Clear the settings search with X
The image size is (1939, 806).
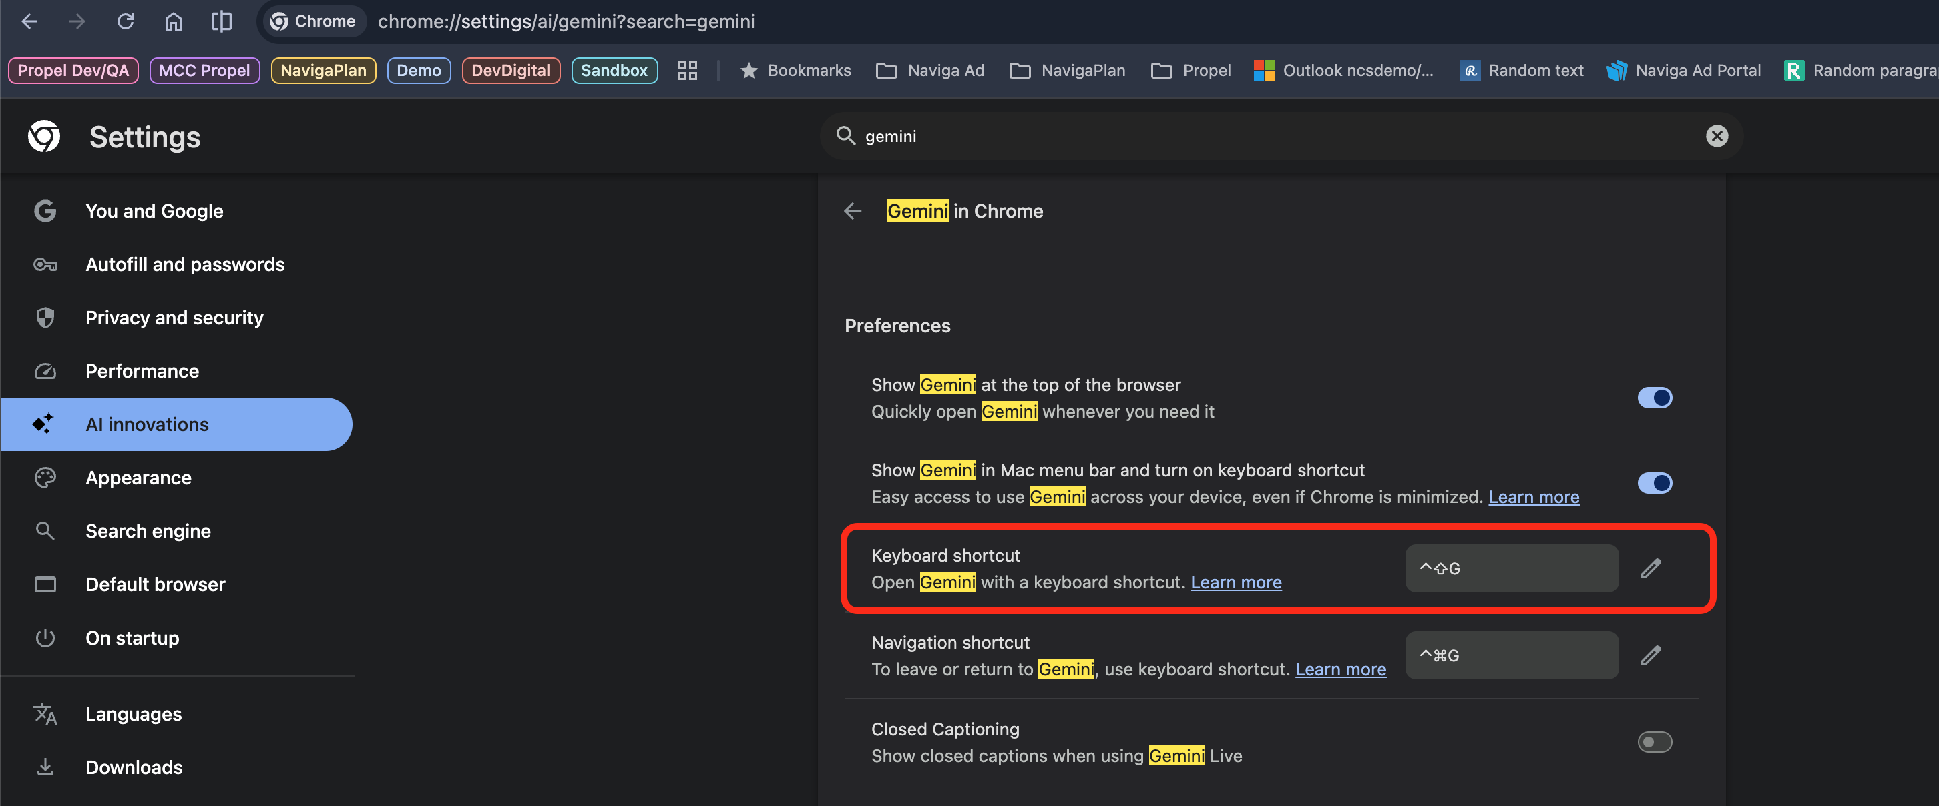pyautogui.click(x=1716, y=136)
